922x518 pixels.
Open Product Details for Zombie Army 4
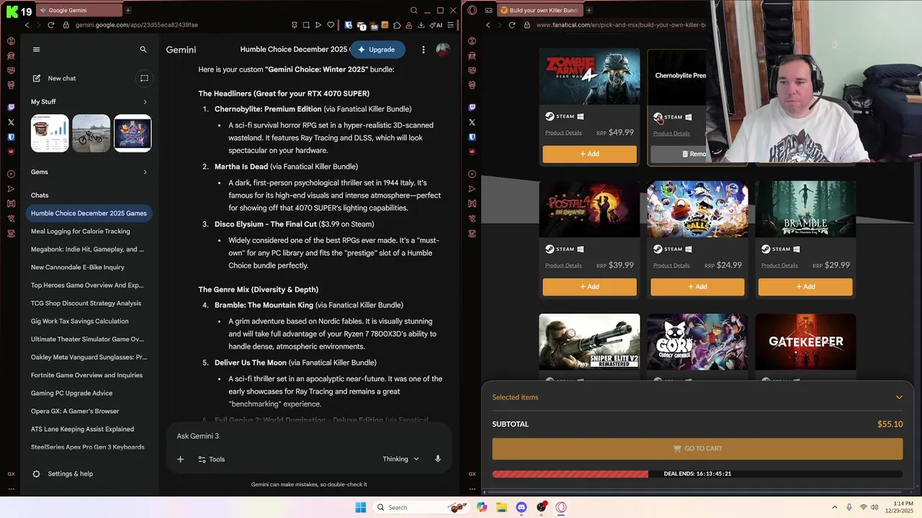(x=563, y=133)
